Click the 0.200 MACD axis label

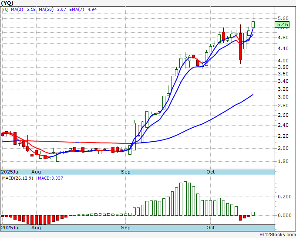point(284,197)
